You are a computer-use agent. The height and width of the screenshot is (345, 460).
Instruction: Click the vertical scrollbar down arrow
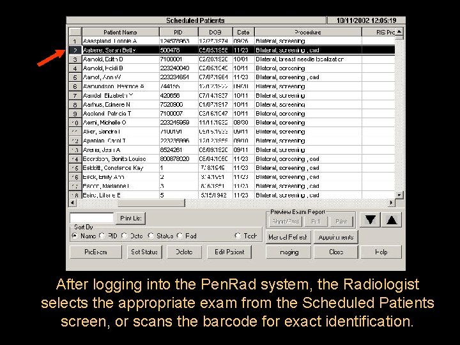click(x=399, y=195)
